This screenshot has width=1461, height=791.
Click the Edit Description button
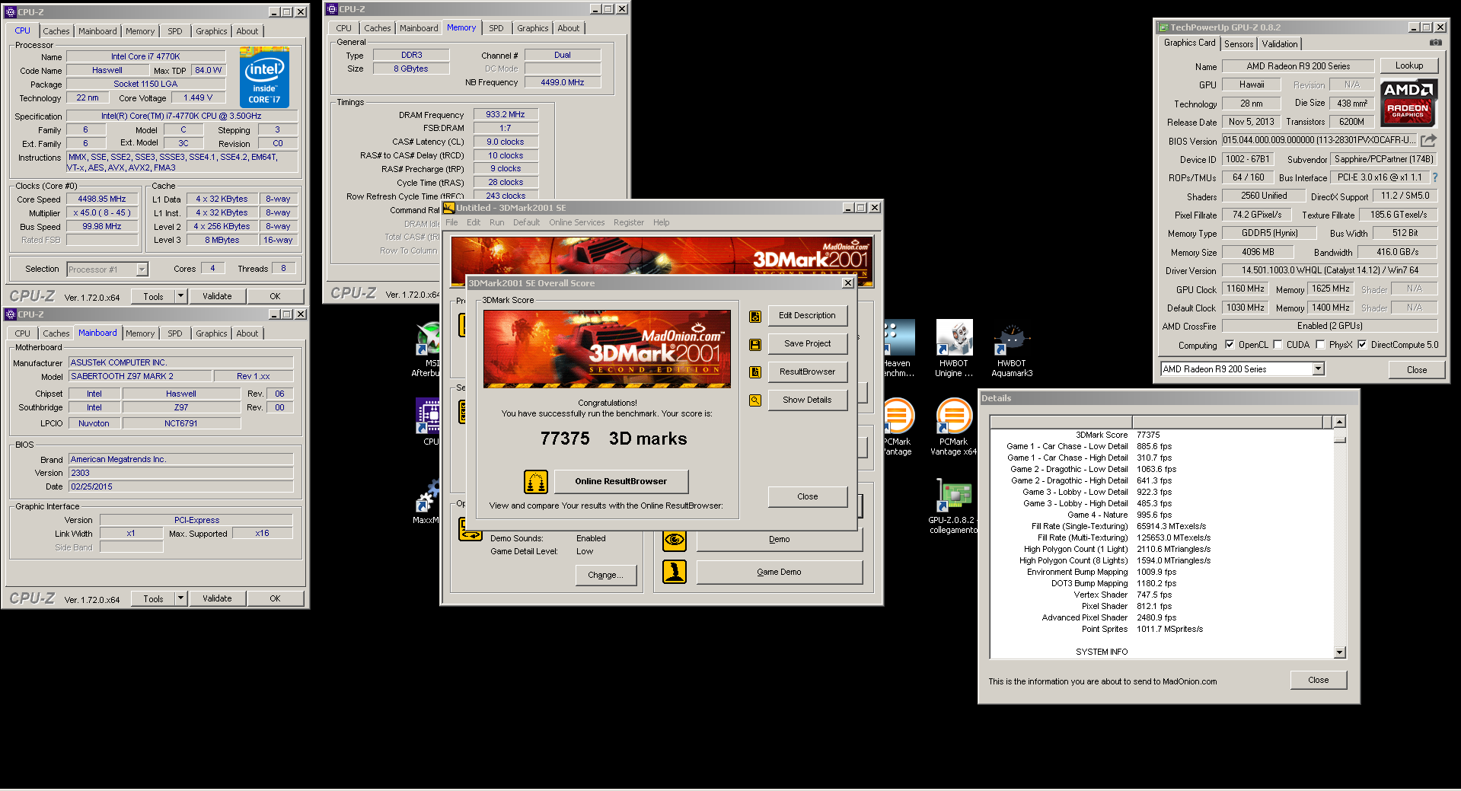[x=808, y=315]
